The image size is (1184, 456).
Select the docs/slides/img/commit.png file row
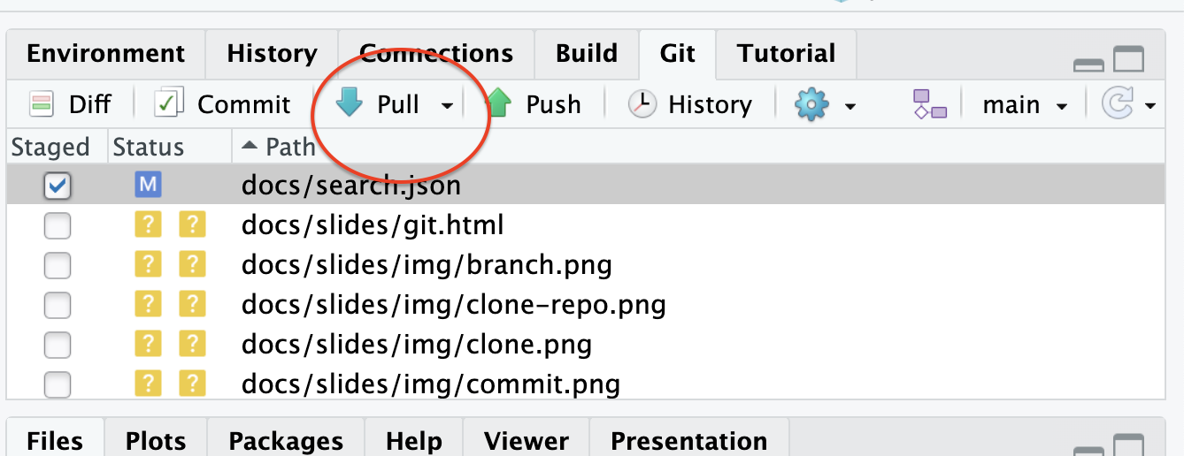tap(431, 384)
